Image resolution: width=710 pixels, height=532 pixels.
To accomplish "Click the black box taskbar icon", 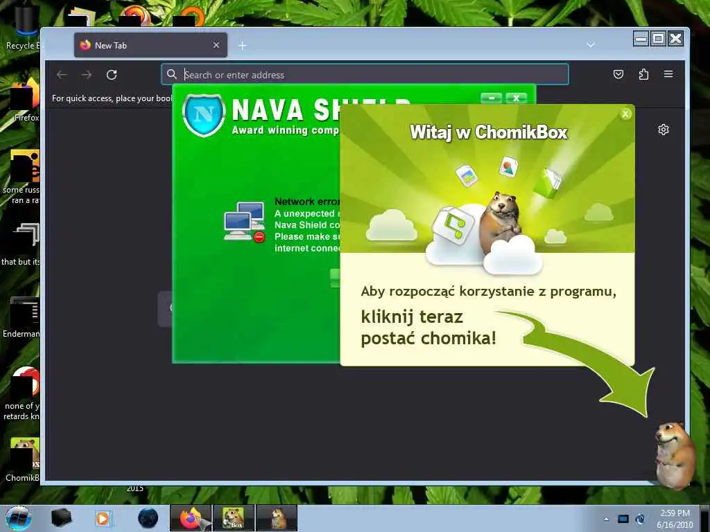I will point(62,518).
